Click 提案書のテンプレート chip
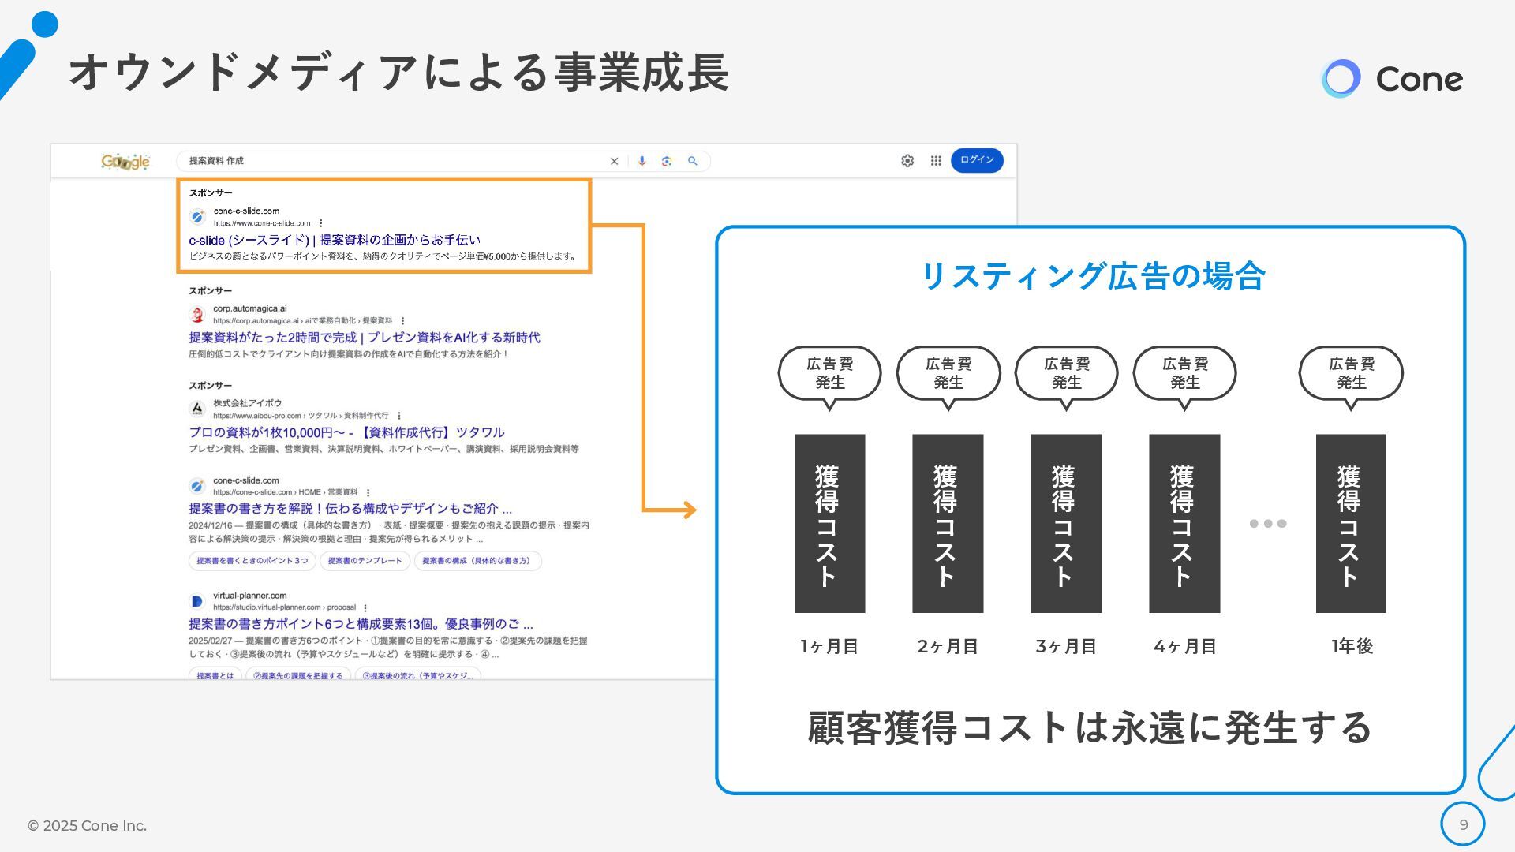1515x852 pixels. coord(365,561)
